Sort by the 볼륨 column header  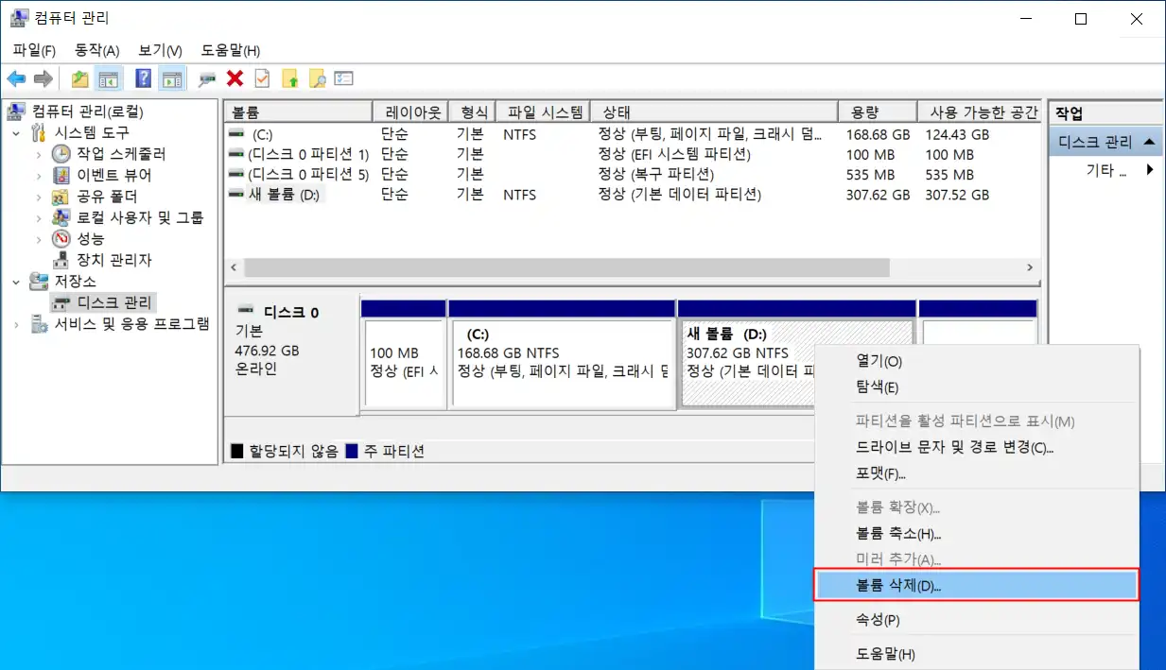point(298,112)
